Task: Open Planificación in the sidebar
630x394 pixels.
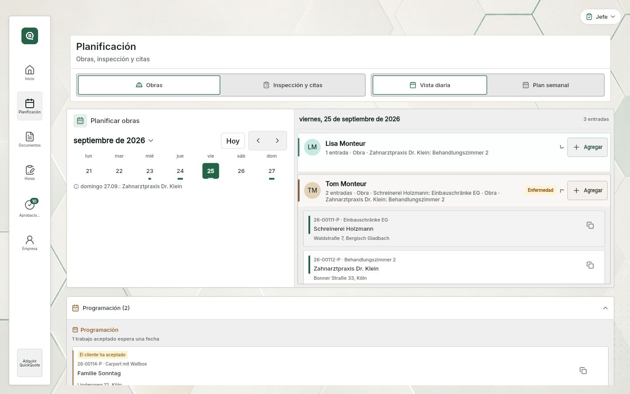Action: (30, 106)
